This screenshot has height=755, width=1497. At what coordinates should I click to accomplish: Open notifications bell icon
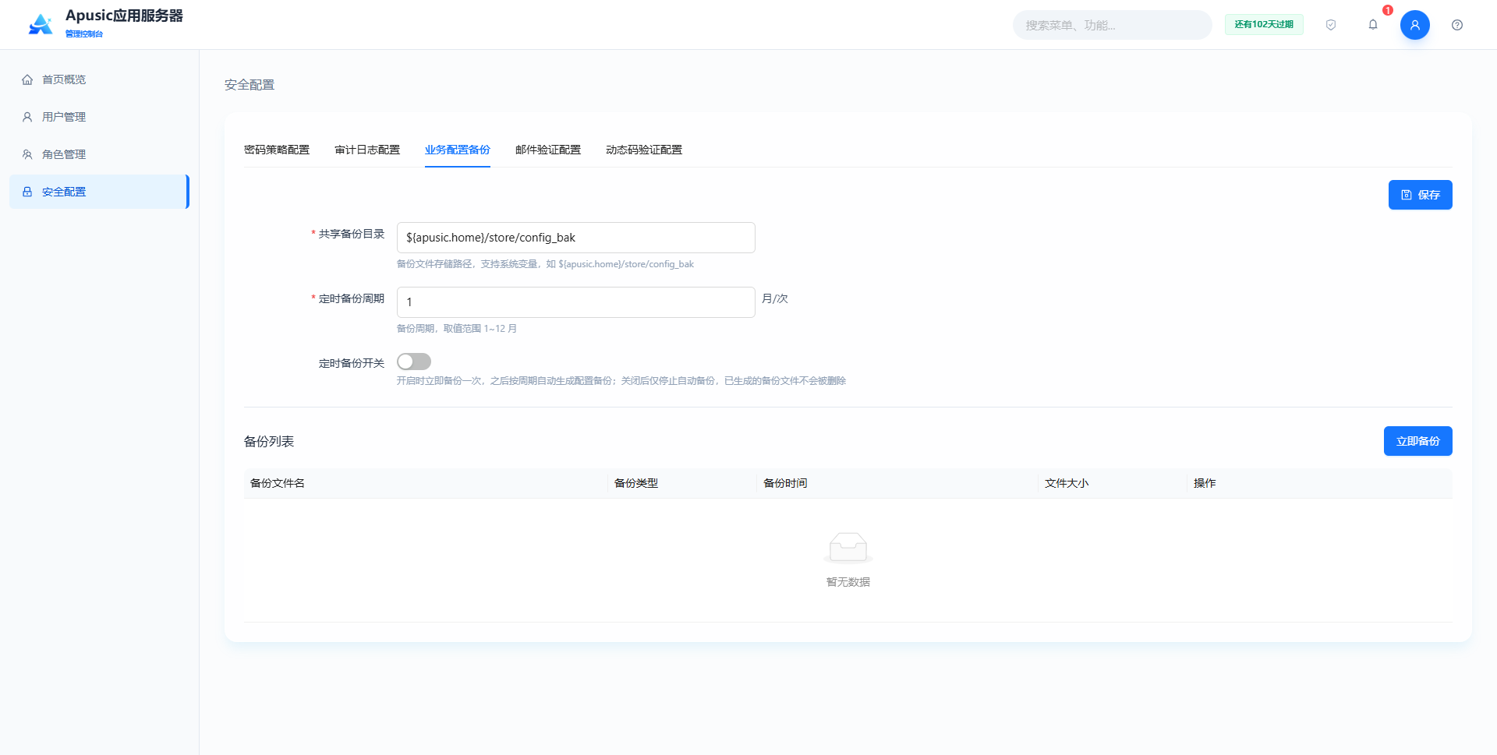[x=1373, y=25]
